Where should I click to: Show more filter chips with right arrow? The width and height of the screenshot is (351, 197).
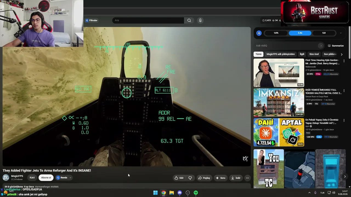coord(342,54)
